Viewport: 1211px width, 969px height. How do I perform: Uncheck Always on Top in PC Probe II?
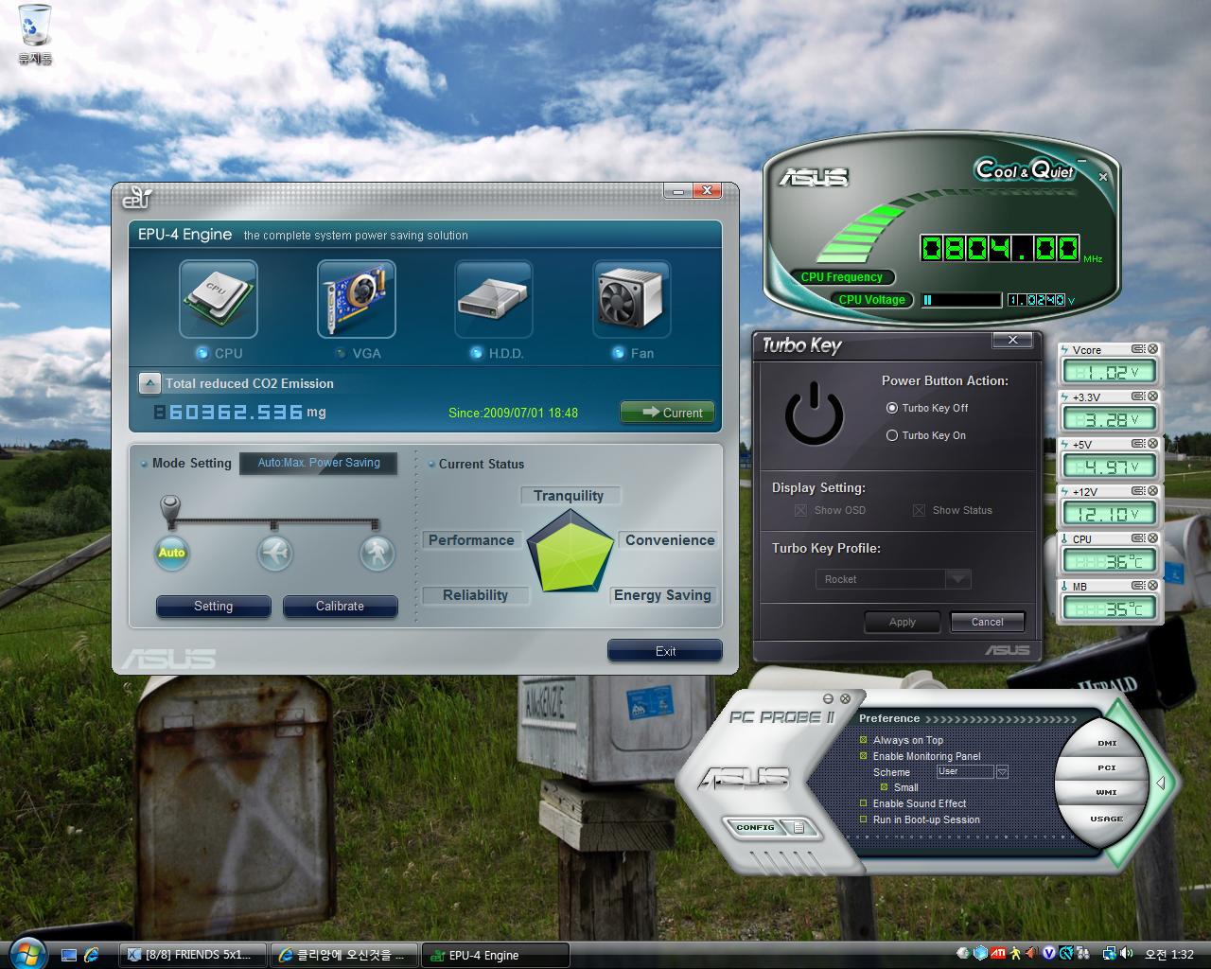click(863, 740)
